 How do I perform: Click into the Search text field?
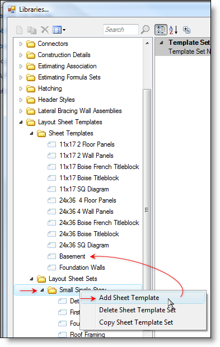pos(121,30)
